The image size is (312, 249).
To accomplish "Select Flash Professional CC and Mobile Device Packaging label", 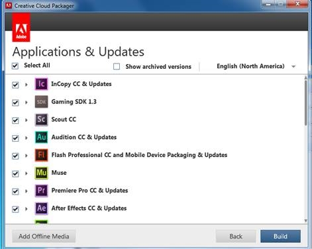I will click(139, 155).
